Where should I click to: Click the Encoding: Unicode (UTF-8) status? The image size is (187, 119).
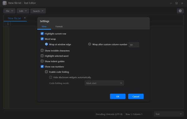pos(109,114)
